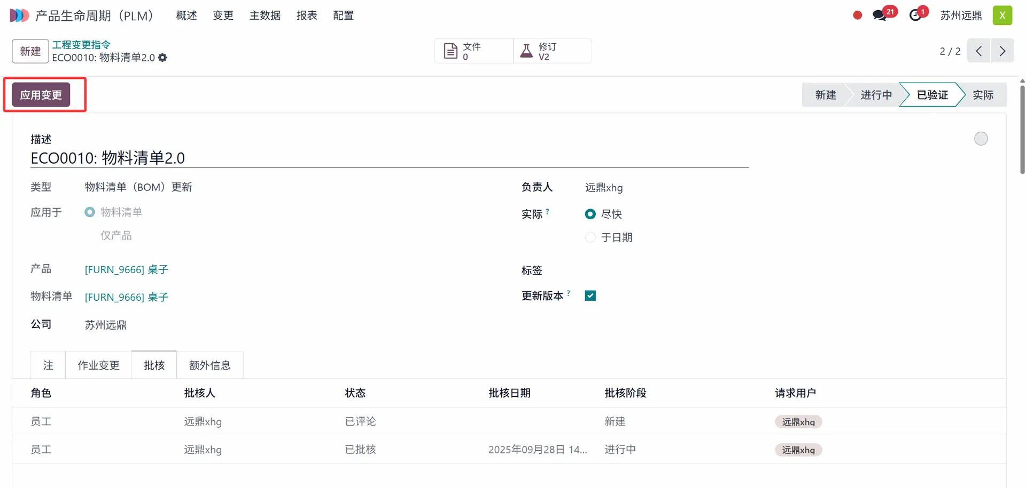Viewport: 1026px width, 488px height.
Task: Open the chat messages icon with 21 badge
Action: tap(880, 15)
